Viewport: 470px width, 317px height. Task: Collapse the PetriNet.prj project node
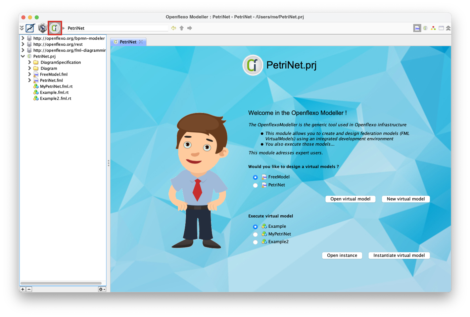pos(23,56)
